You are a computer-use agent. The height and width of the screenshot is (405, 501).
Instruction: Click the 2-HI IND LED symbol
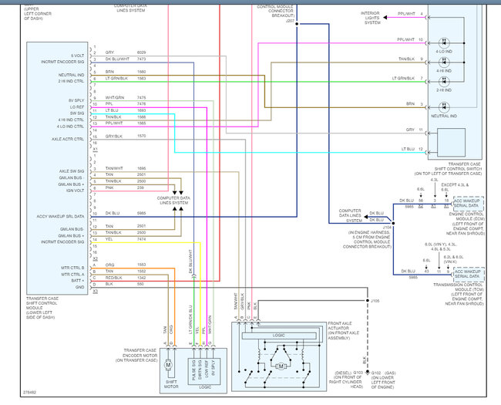click(444, 82)
